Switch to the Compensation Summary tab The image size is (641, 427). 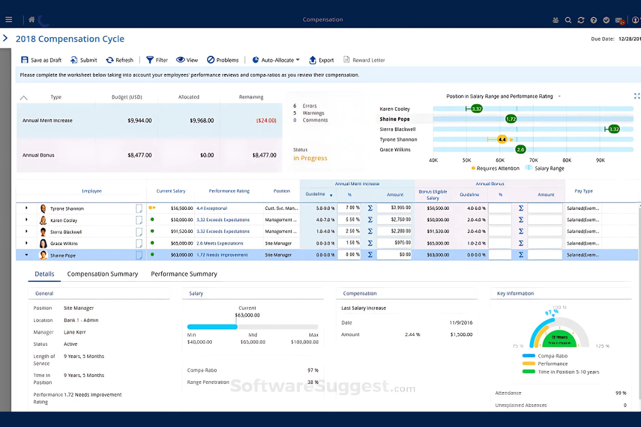tap(103, 274)
